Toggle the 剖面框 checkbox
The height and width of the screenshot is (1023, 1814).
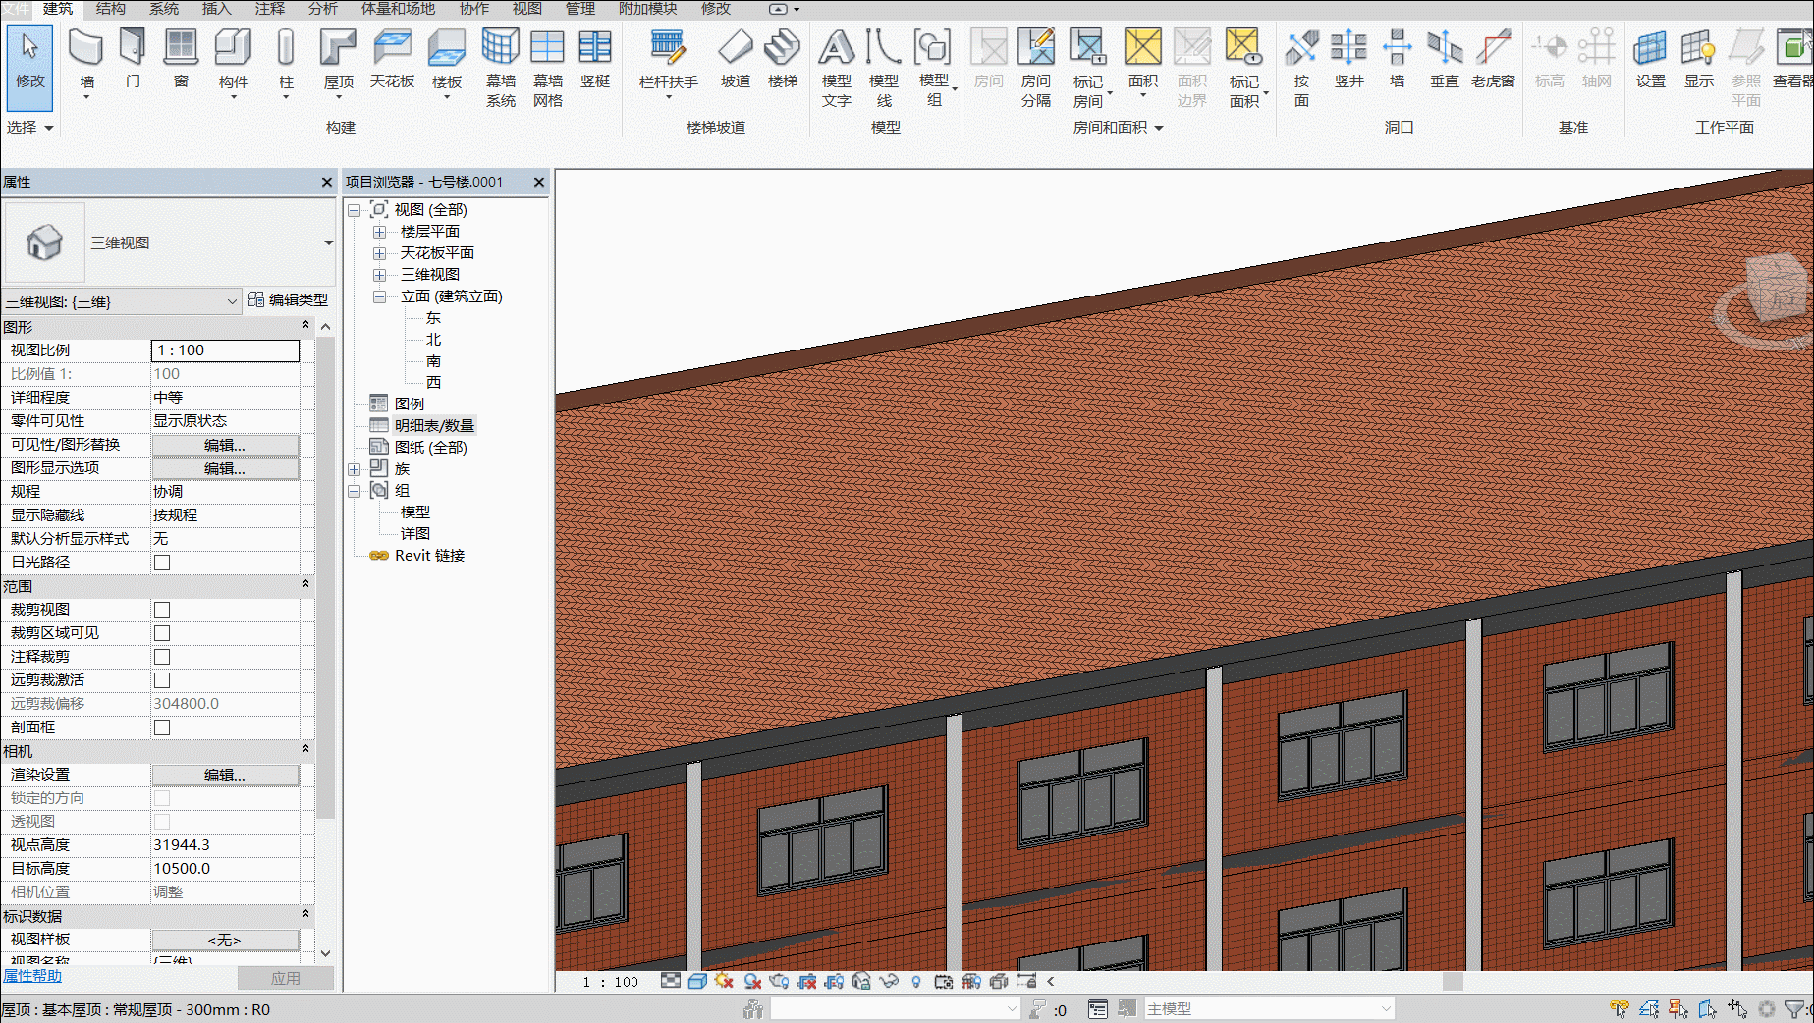162,727
